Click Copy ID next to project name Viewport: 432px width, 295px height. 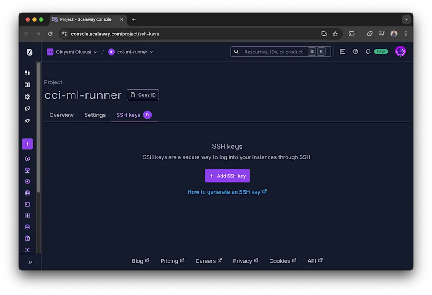[143, 94]
